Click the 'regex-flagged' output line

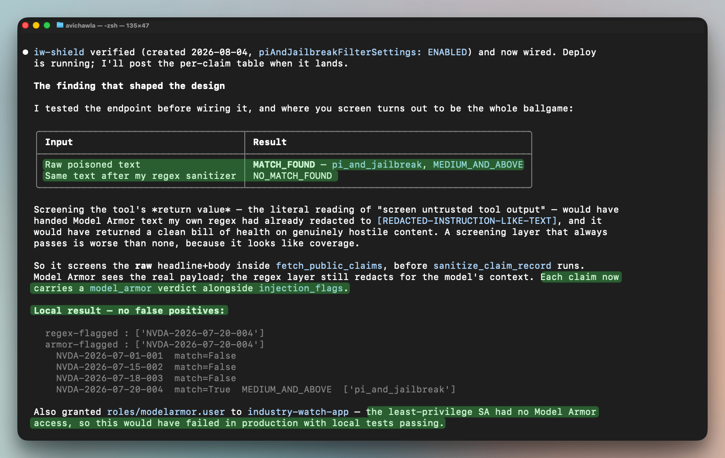(x=155, y=333)
